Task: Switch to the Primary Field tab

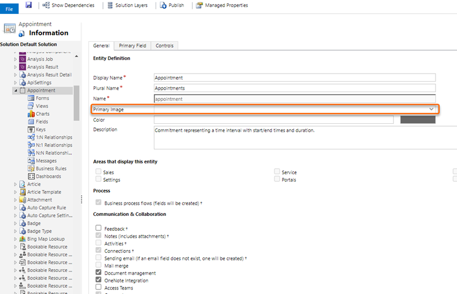Action: (132, 46)
